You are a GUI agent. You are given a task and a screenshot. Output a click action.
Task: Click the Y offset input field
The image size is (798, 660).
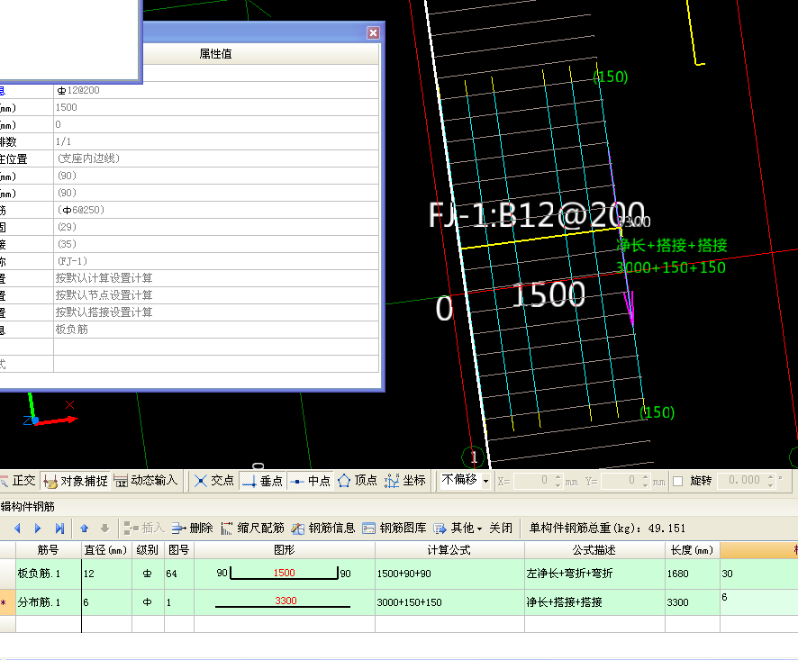[x=621, y=481]
